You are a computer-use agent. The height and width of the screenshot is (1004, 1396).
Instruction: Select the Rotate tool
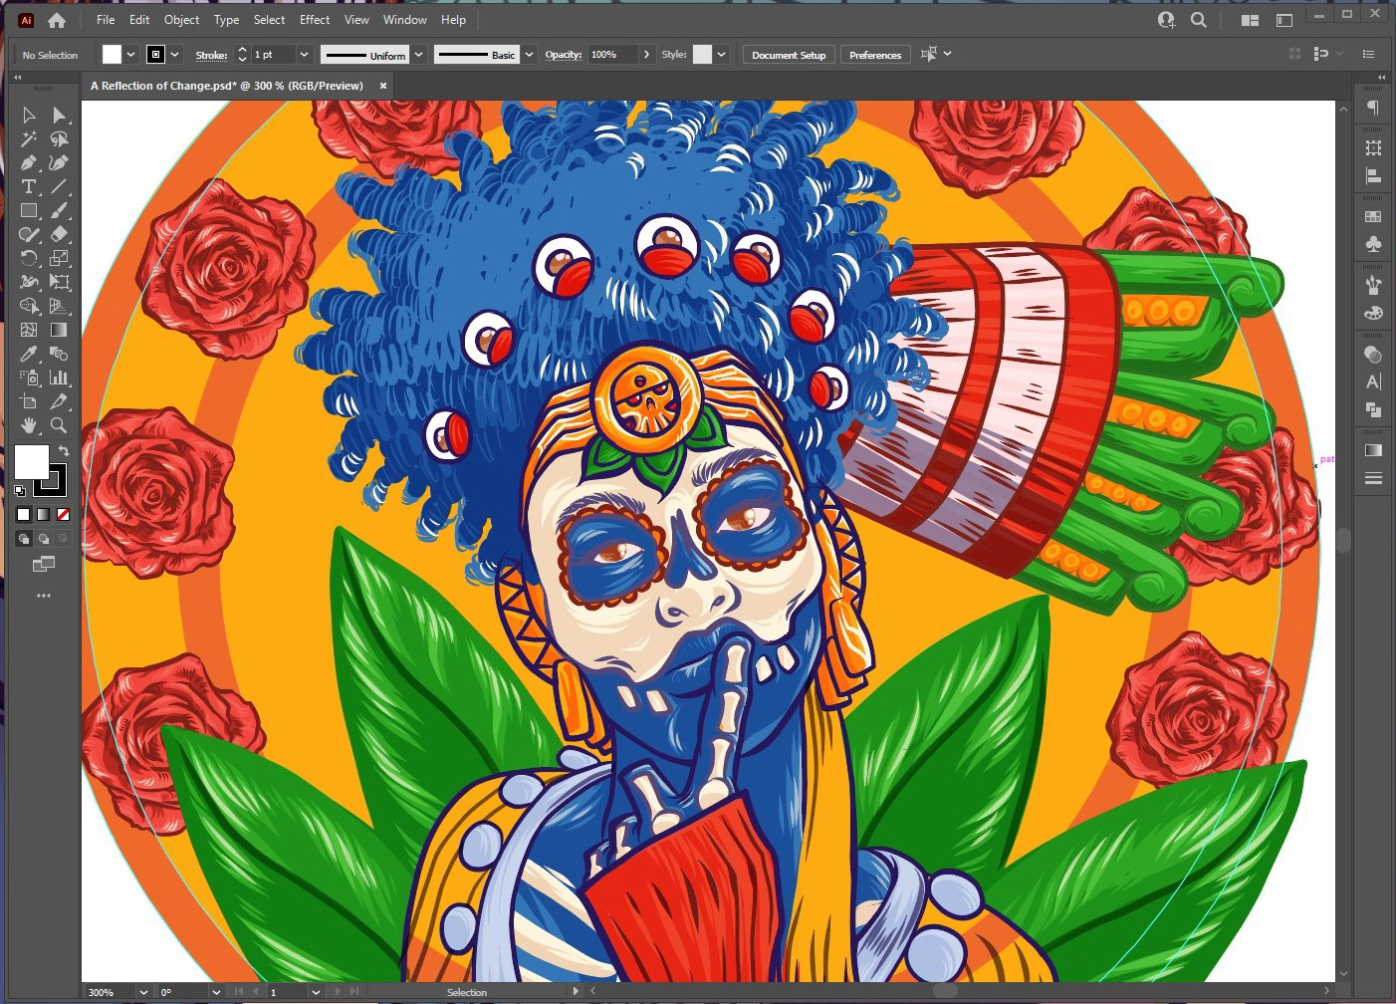29,259
